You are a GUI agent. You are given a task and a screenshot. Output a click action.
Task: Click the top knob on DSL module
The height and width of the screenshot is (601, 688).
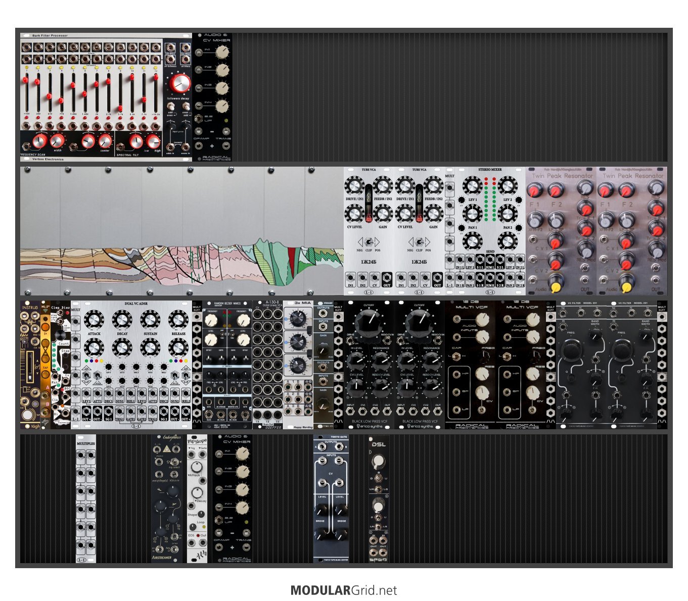point(379,461)
